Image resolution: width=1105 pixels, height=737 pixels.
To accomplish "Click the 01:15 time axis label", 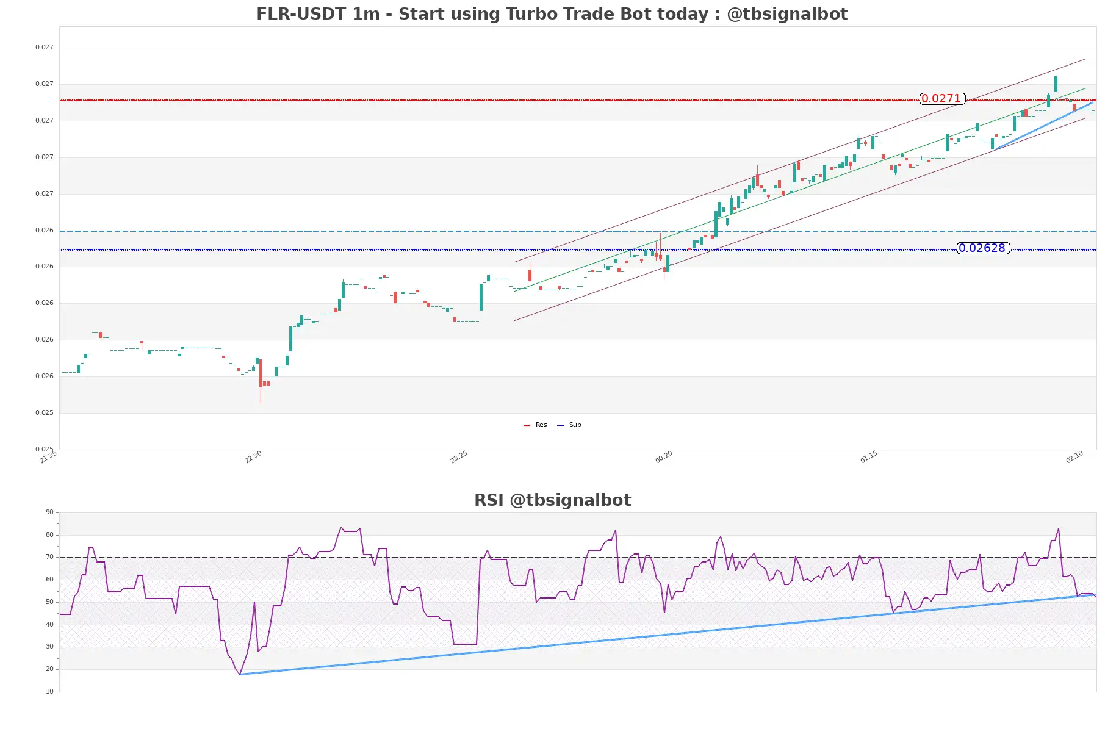I will [x=869, y=457].
